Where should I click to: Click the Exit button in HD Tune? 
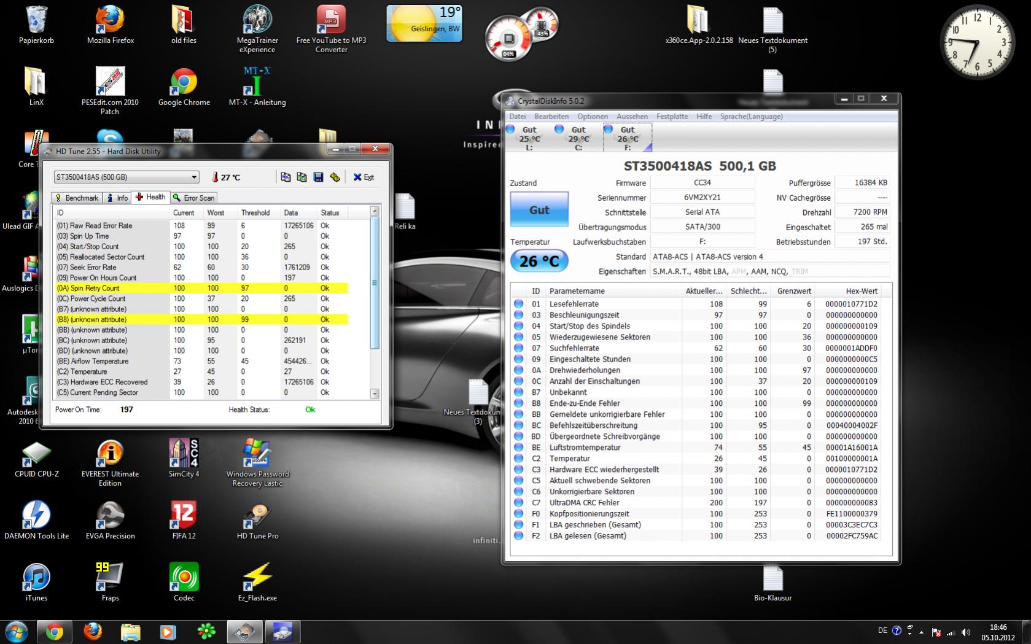[364, 177]
